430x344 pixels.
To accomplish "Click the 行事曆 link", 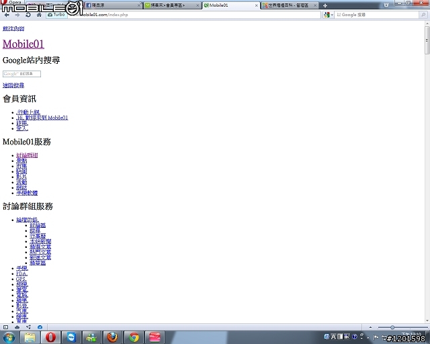I will coord(38,236).
